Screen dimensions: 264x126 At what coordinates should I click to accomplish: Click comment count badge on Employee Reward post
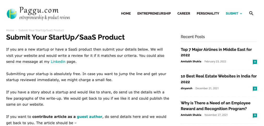coord(255,115)
